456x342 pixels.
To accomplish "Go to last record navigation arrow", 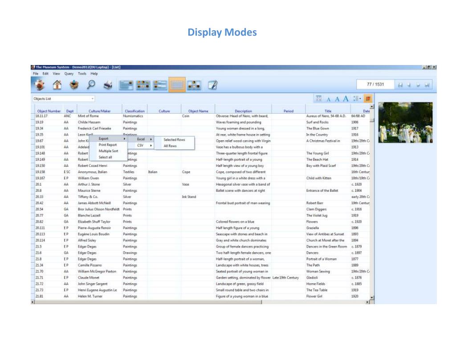I will point(427,85).
